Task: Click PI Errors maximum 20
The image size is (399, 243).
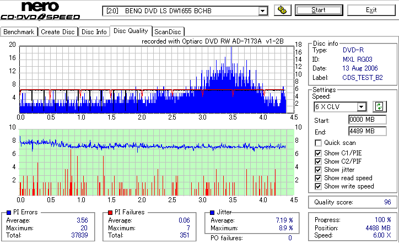Action: tap(84, 228)
